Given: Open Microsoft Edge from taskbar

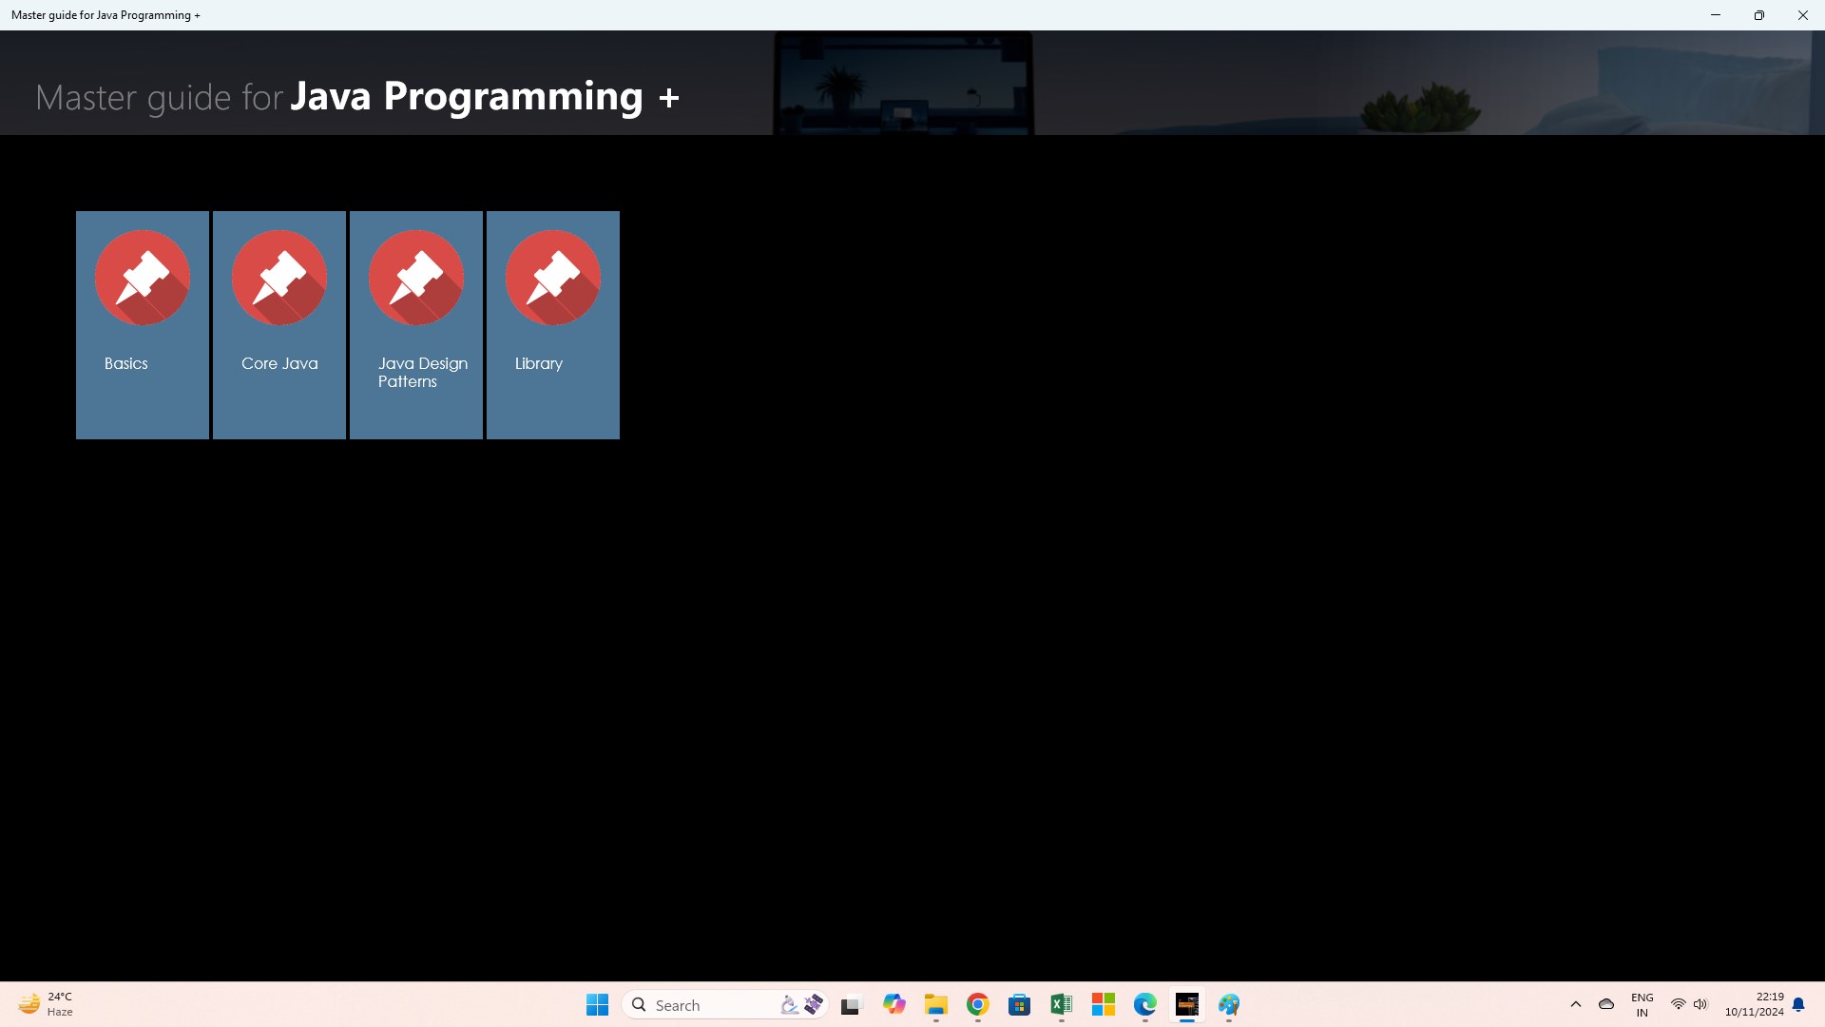Looking at the screenshot, I should click(x=1144, y=1004).
